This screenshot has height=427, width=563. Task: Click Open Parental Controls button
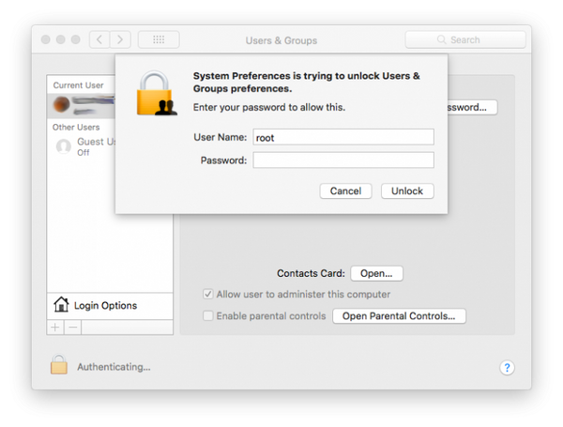pyautogui.click(x=399, y=316)
